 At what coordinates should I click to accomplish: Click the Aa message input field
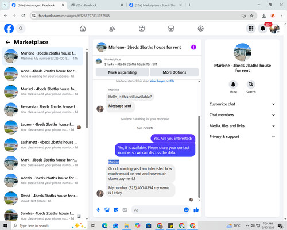click(x=157, y=210)
